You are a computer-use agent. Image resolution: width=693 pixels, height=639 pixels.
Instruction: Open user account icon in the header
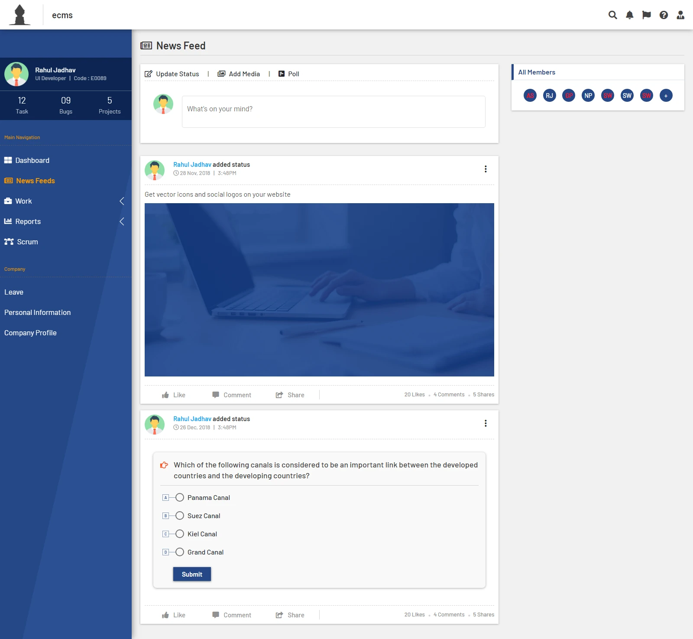pyautogui.click(x=680, y=15)
